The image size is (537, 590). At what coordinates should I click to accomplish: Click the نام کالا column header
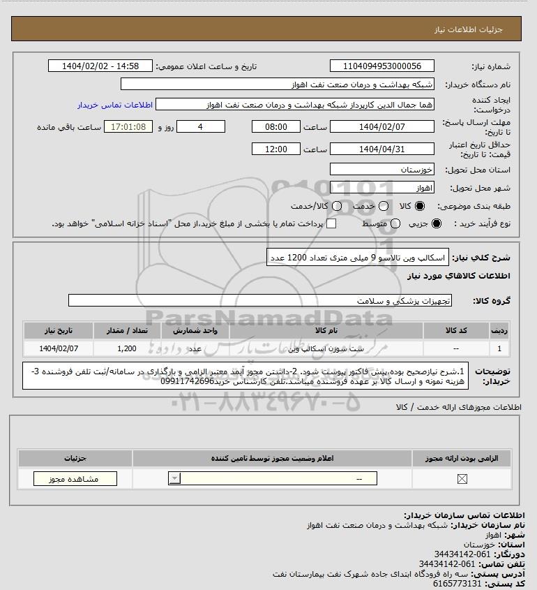[326, 330]
